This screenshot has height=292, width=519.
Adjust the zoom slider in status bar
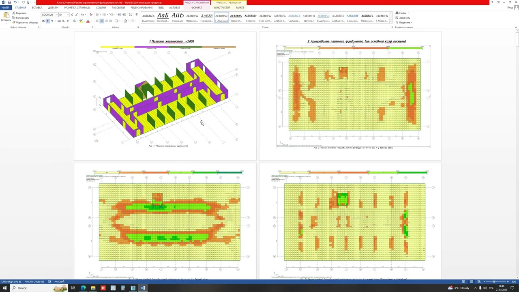tap(494, 281)
